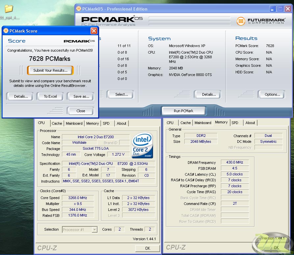
Task: Click the Multiplier value x 9.5
Action: point(78,204)
